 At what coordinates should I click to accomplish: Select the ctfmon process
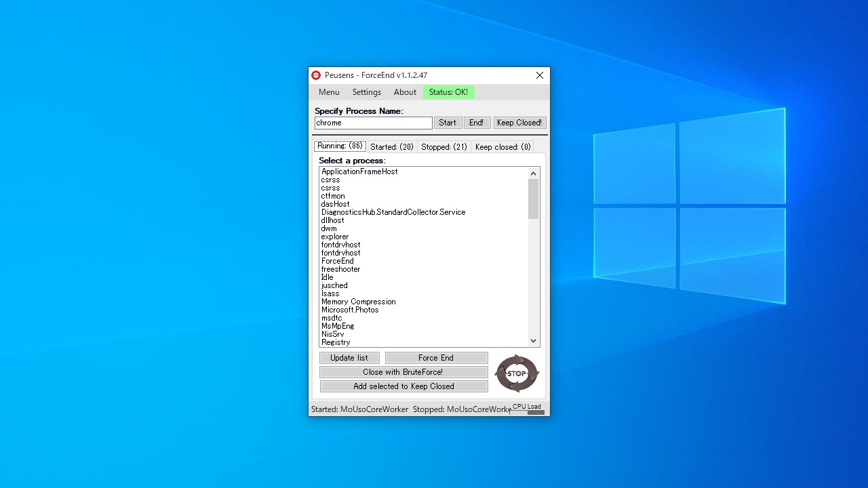pyautogui.click(x=333, y=196)
